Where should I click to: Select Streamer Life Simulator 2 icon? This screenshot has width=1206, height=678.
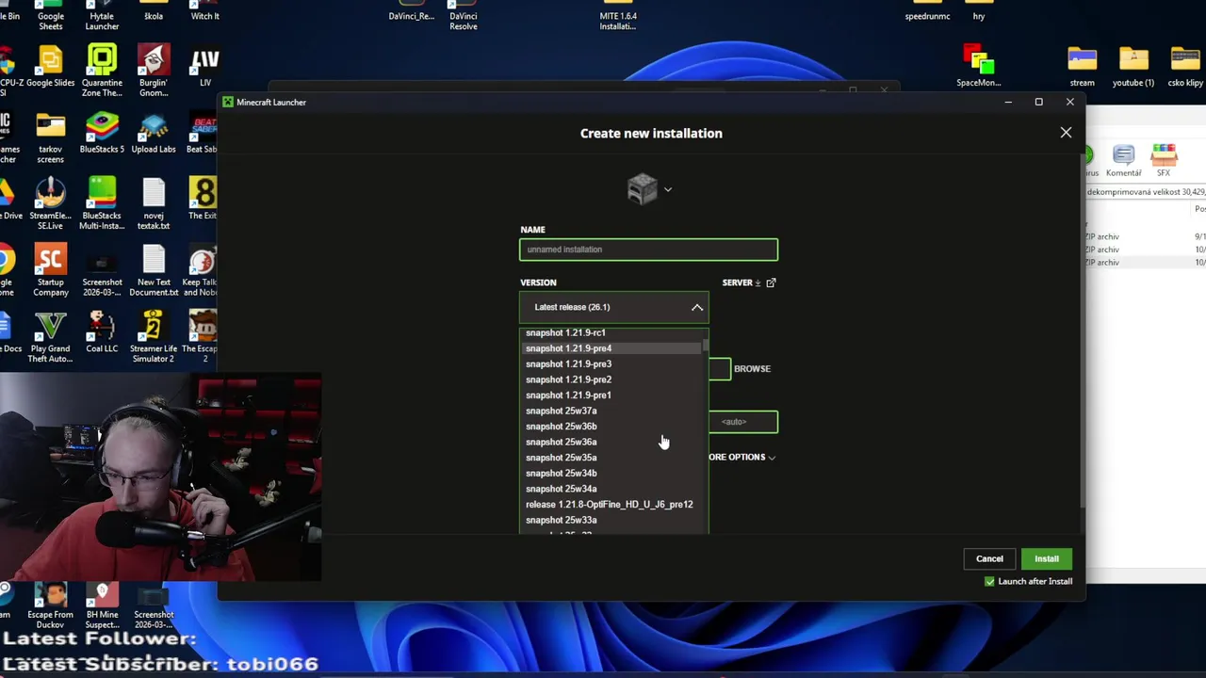(154, 337)
